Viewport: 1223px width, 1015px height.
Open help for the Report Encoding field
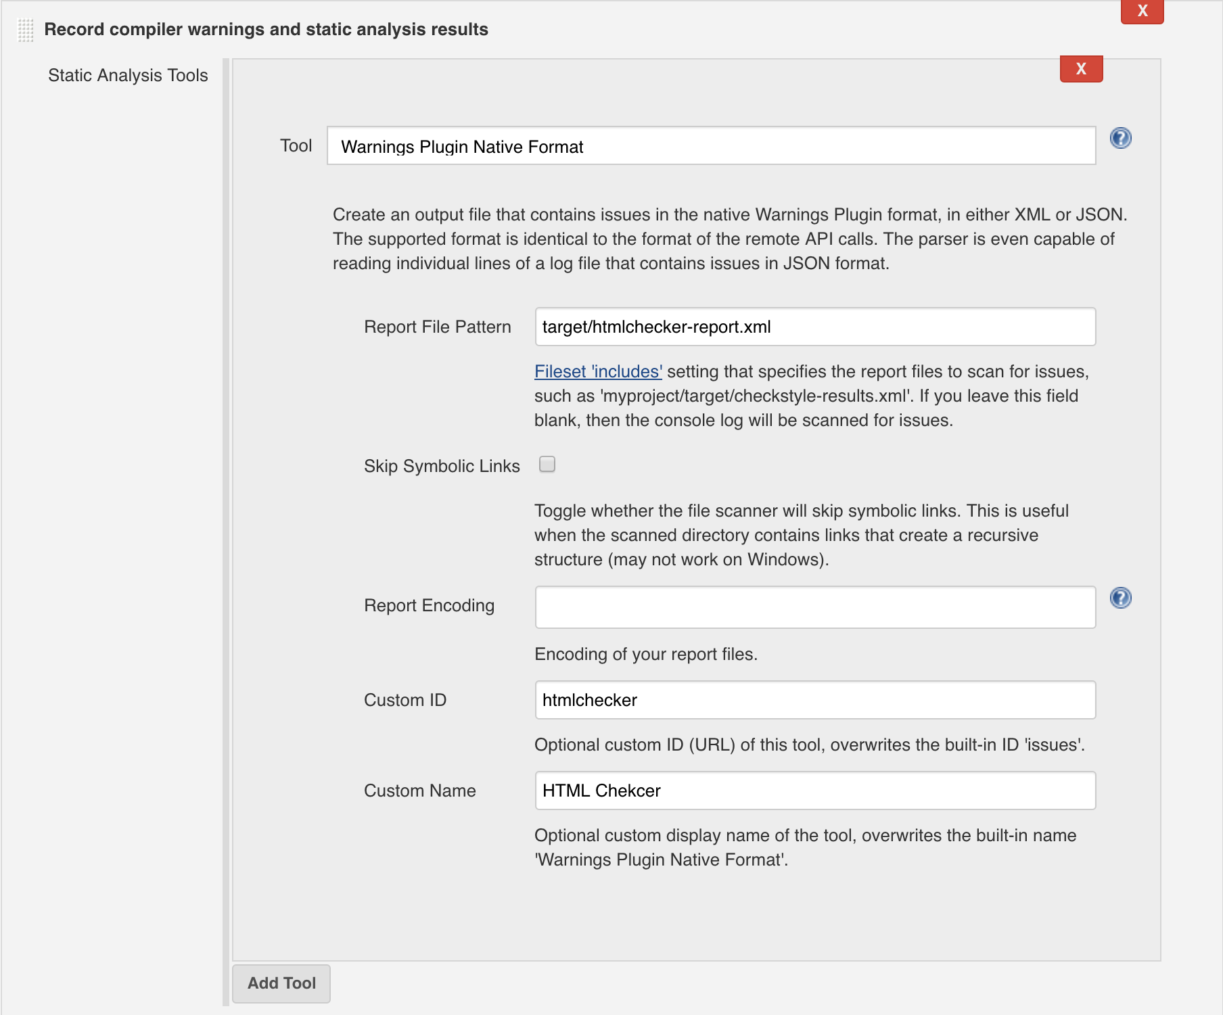(x=1120, y=598)
